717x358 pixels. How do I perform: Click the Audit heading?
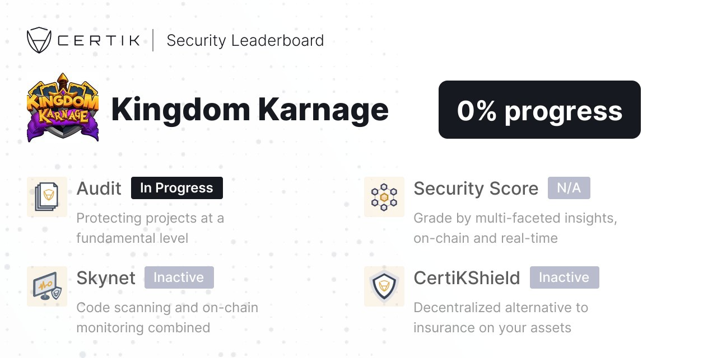pyautogui.click(x=99, y=189)
